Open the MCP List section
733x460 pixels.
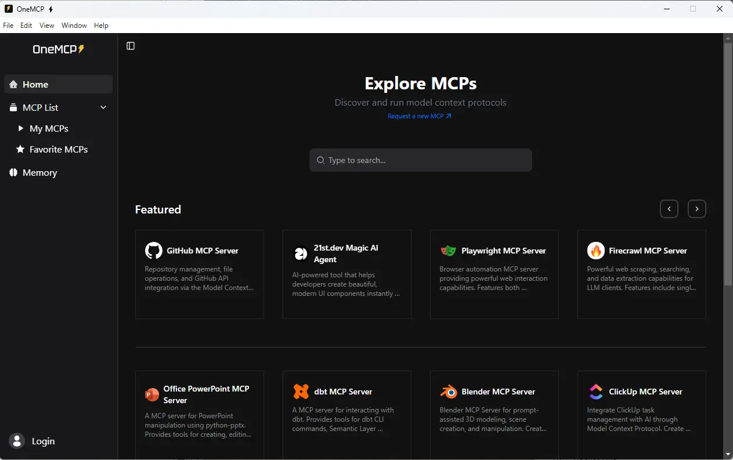click(x=59, y=107)
